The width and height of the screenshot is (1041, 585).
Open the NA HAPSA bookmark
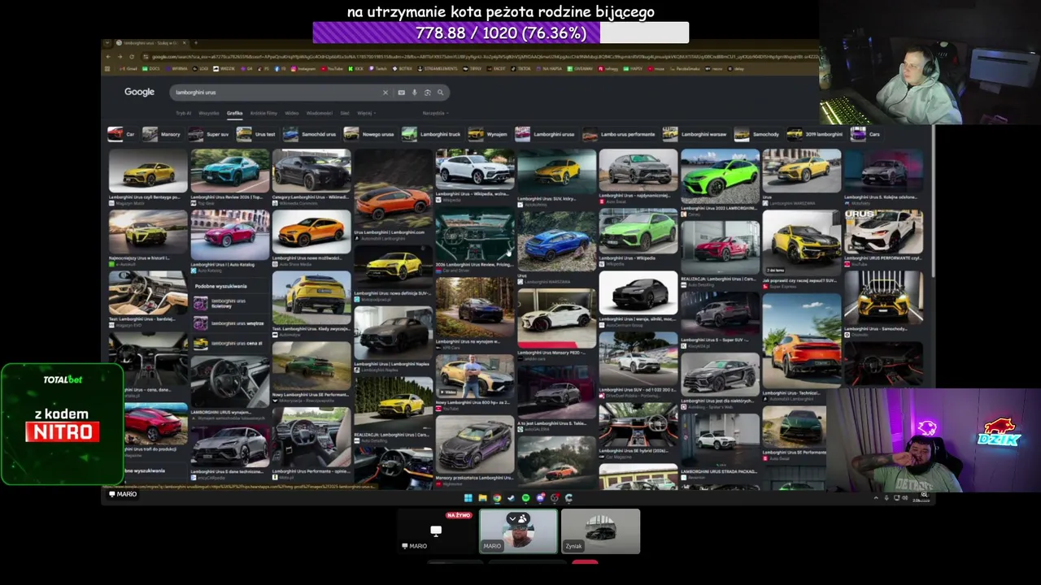551,69
